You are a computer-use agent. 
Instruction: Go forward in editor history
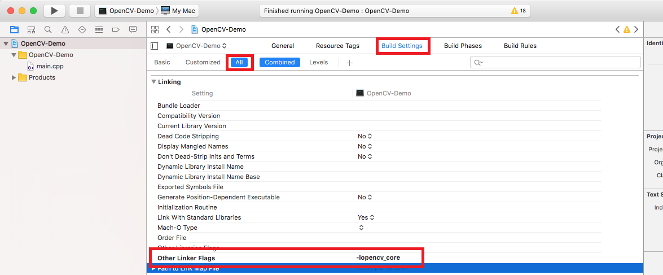click(181, 29)
